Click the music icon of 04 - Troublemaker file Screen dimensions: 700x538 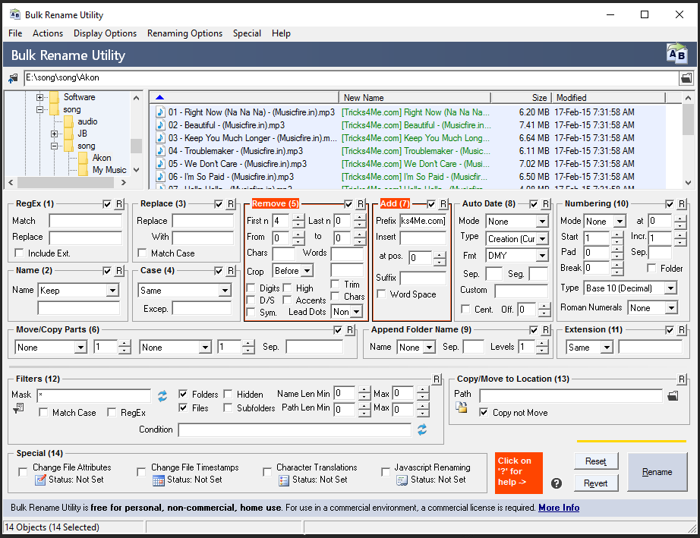pyautogui.click(x=160, y=151)
